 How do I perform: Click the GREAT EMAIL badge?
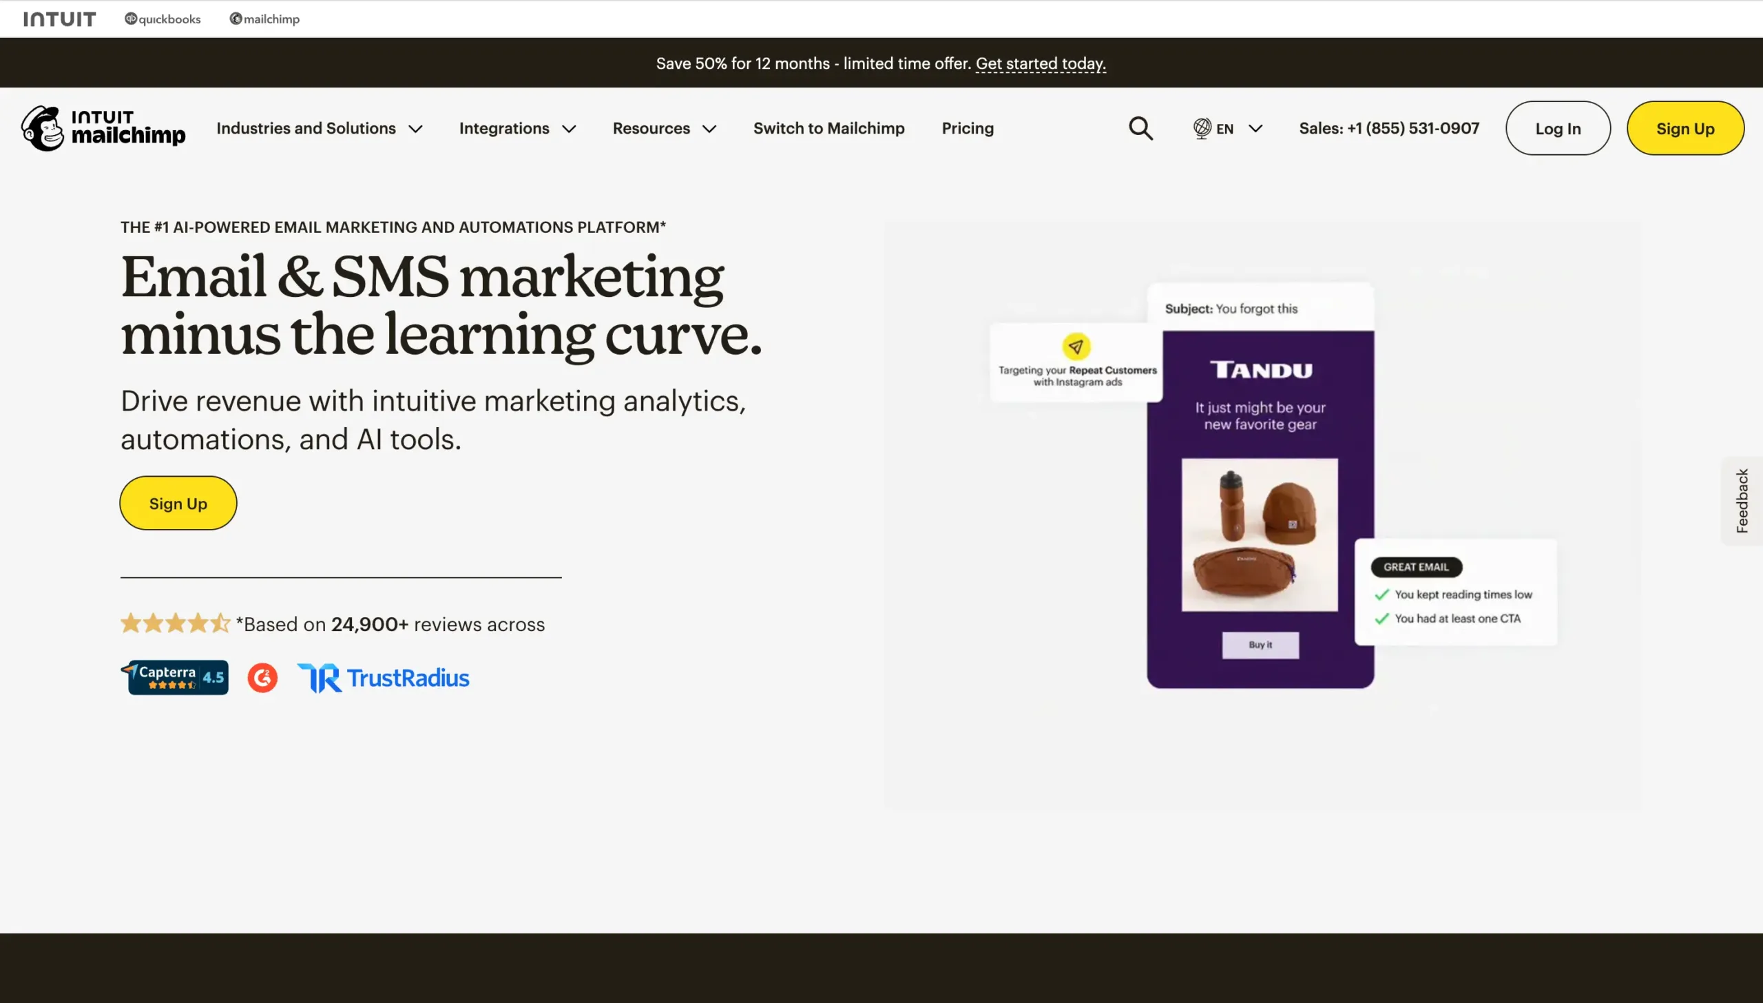(1416, 567)
